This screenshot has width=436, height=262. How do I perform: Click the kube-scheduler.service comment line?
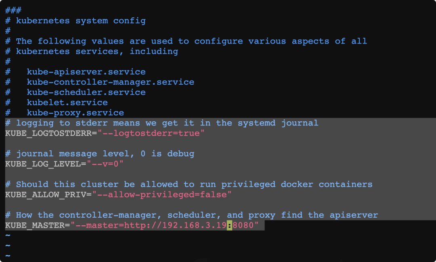click(x=75, y=92)
